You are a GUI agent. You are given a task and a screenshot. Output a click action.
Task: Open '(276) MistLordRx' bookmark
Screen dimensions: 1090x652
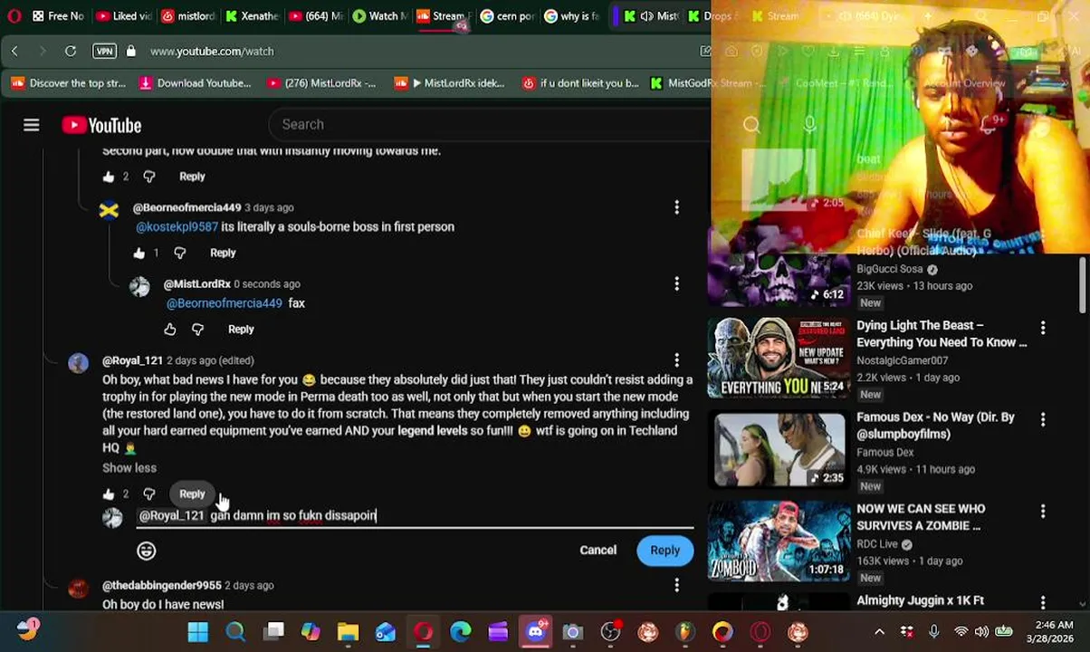click(322, 83)
